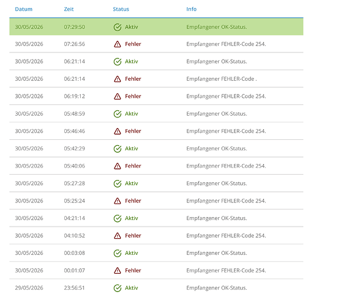Click 'Empfangener FEHLER-Code 254.' at 05:25:24
The image size is (340, 295).
coord(226,201)
